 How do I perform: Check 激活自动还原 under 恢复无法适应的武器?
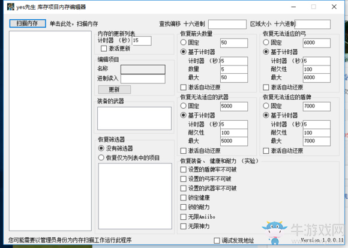click(x=184, y=151)
